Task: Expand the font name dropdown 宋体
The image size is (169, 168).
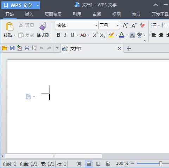Action: 96,25
